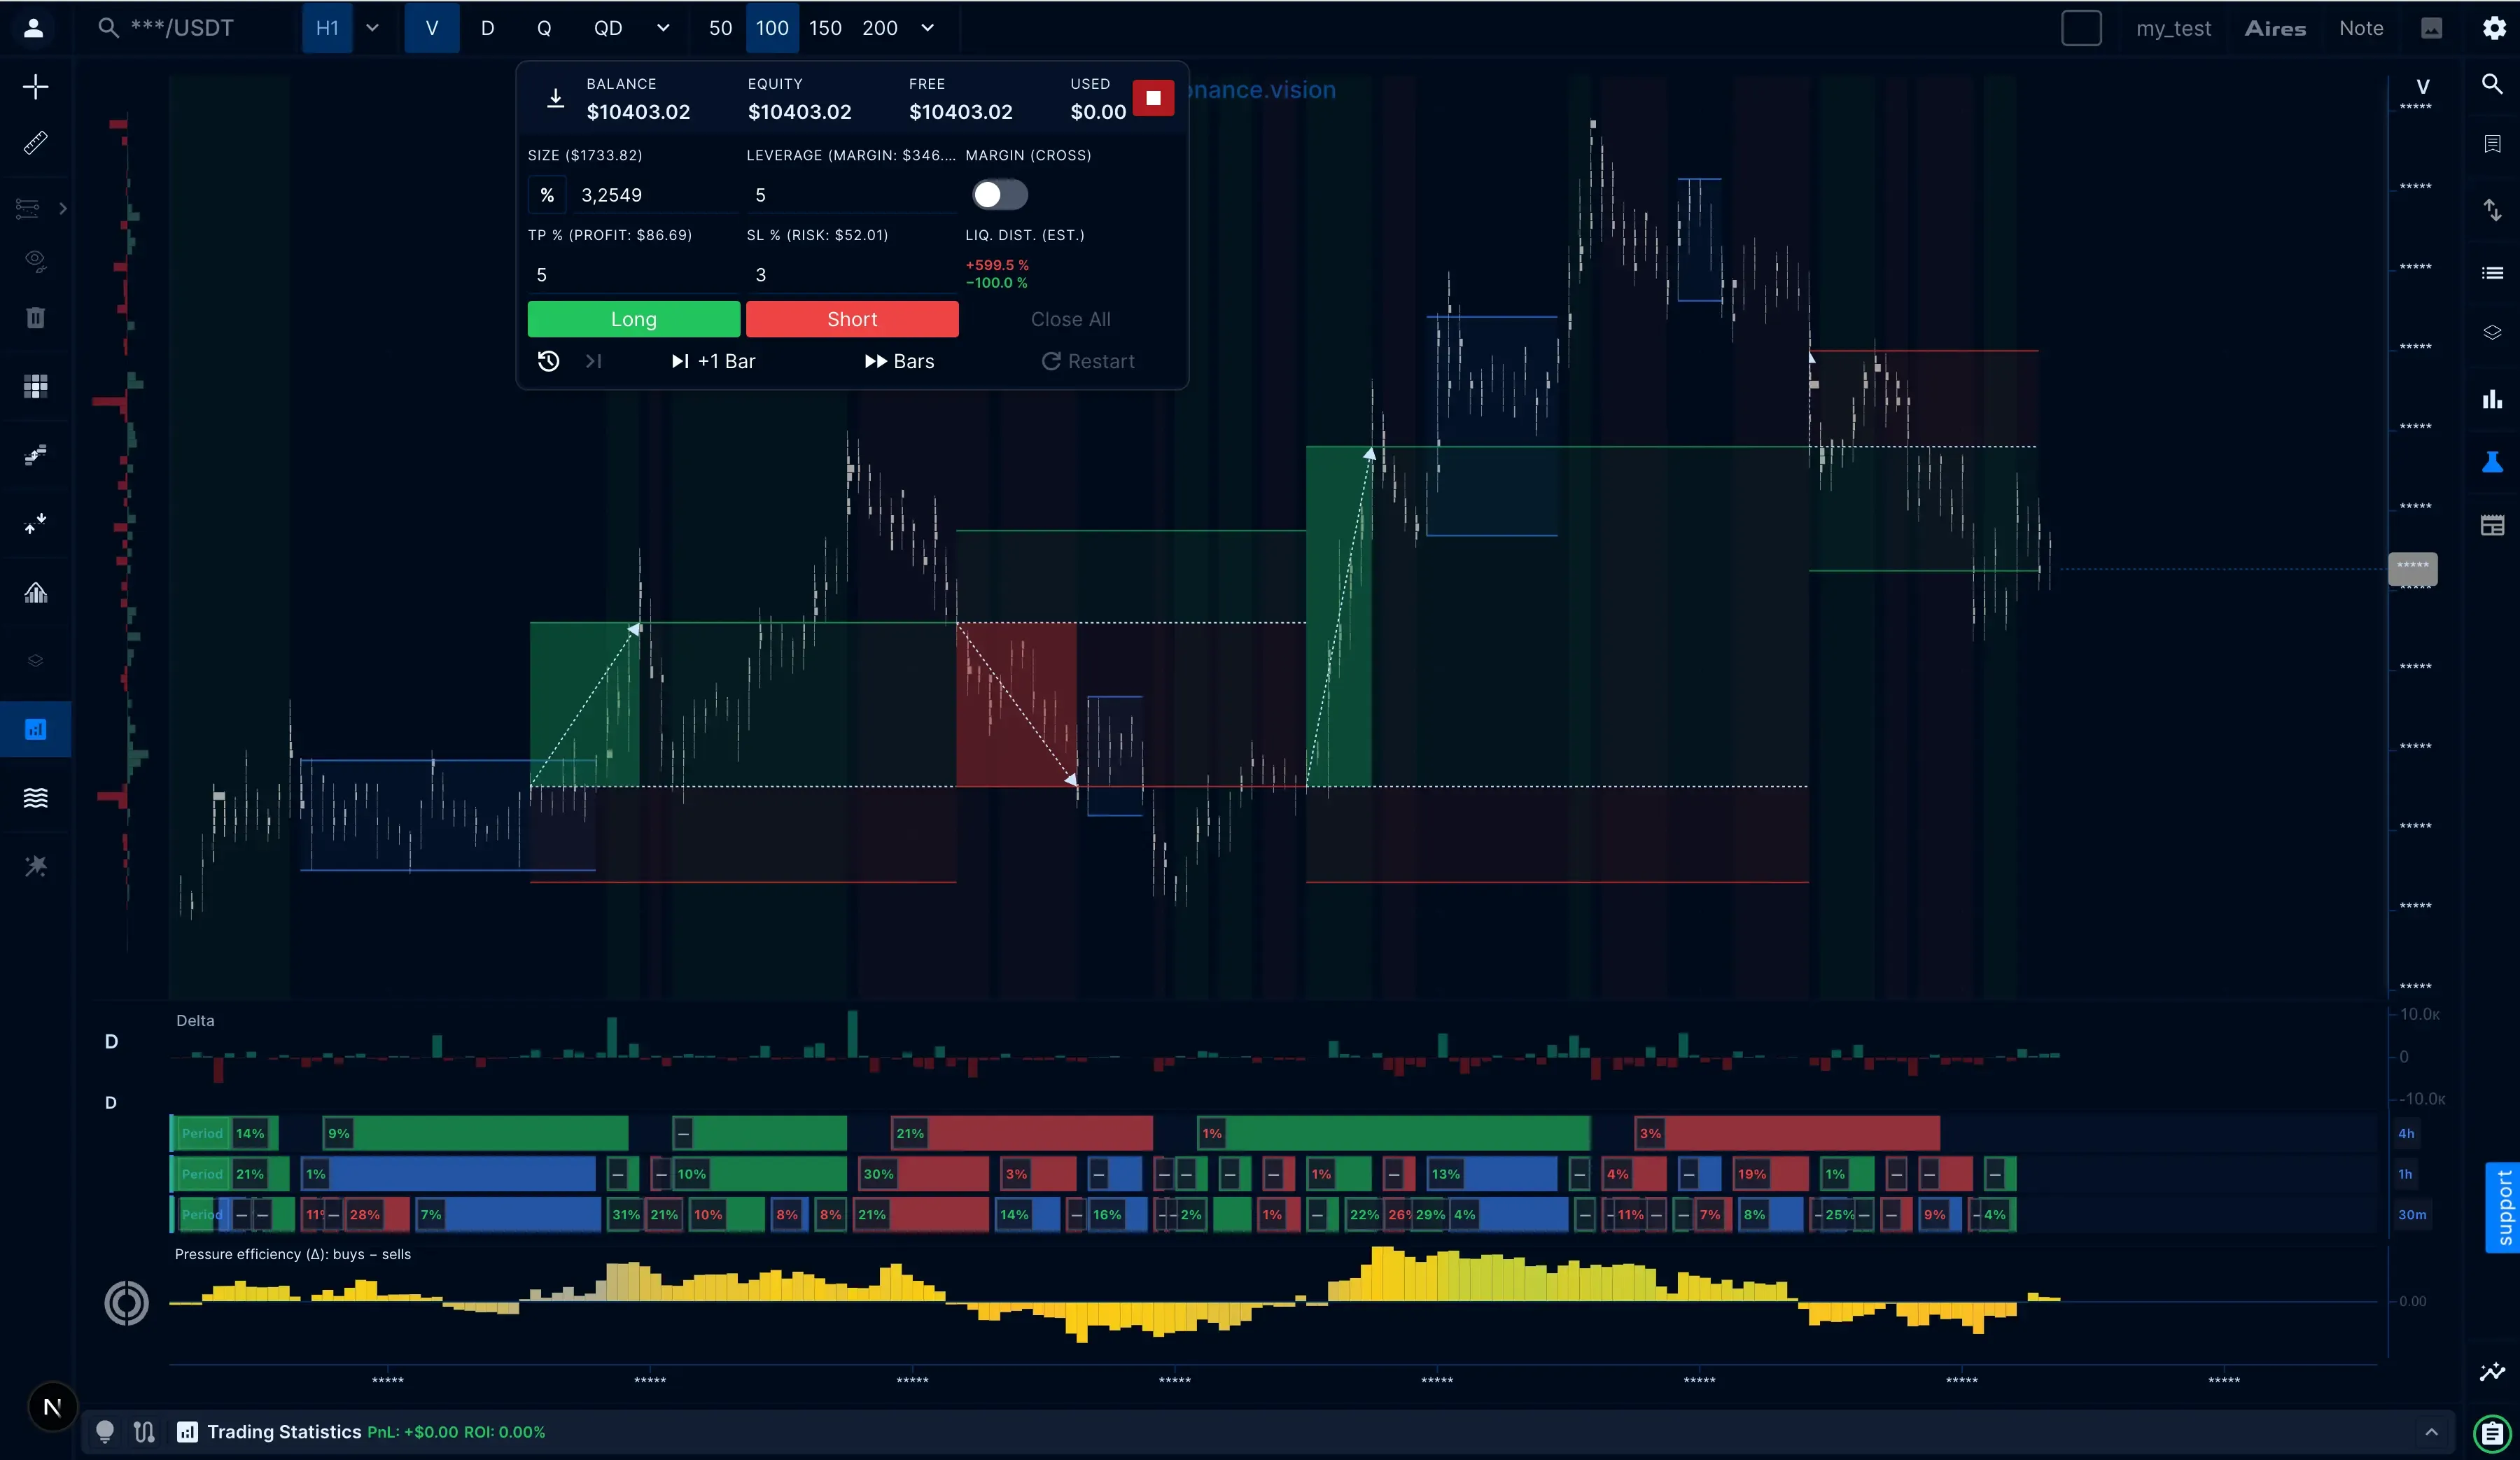Click the fast-forward Bars button
The width and height of the screenshot is (2520, 1460).
[899, 361]
